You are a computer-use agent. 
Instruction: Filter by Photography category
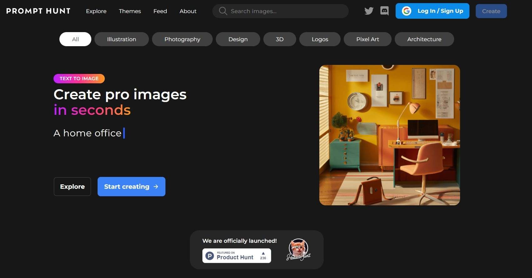point(182,39)
